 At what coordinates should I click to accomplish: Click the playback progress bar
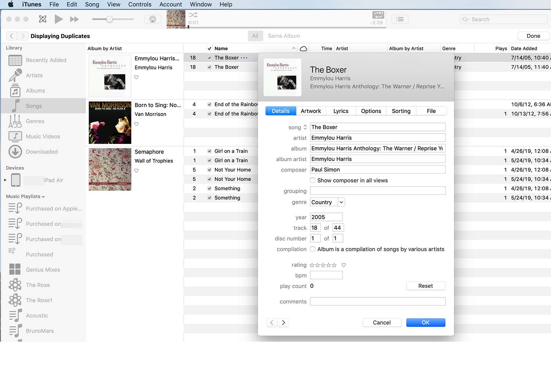click(x=287, y=27)
